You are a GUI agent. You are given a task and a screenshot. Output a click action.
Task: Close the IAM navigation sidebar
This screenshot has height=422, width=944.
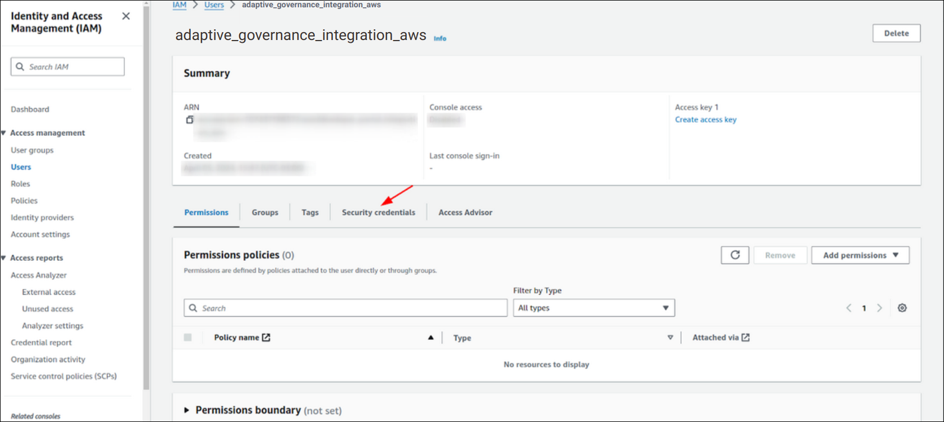126,16
